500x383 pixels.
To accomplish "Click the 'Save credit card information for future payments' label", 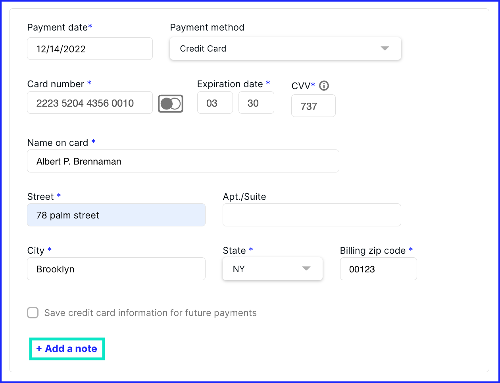I will (150, 313).
